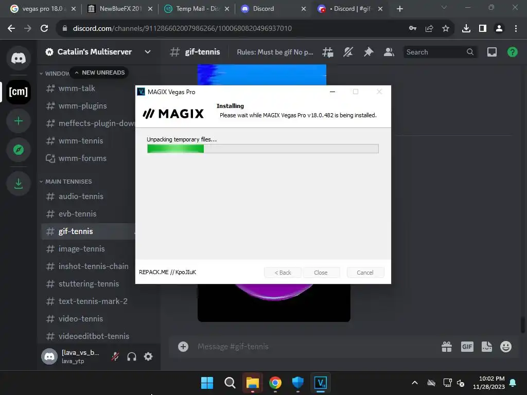The image size is (527, 395).
Task: Open emoji picker icon
Action: coord(506,347)
